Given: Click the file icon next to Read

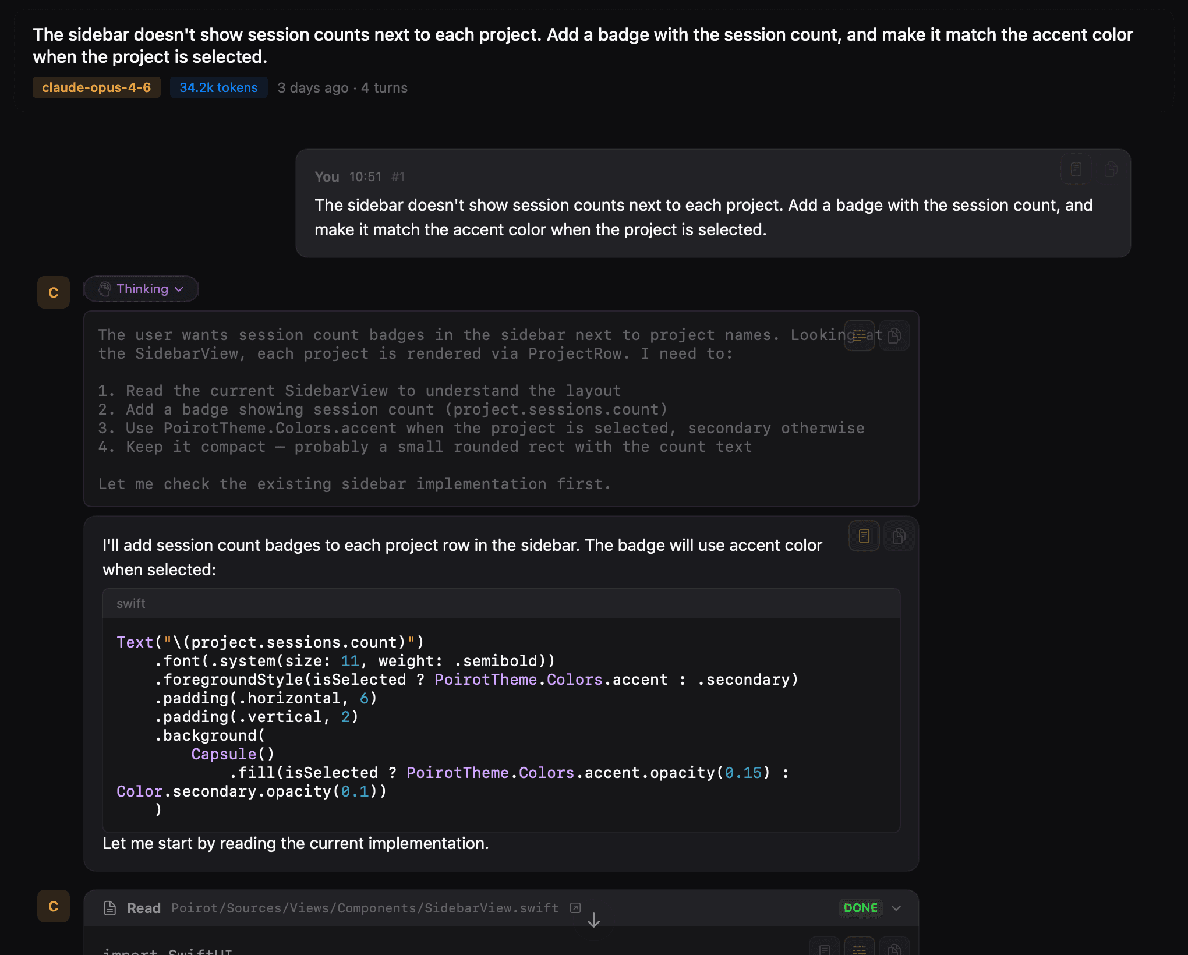Looking at the screenshot, I should (110, 908).
